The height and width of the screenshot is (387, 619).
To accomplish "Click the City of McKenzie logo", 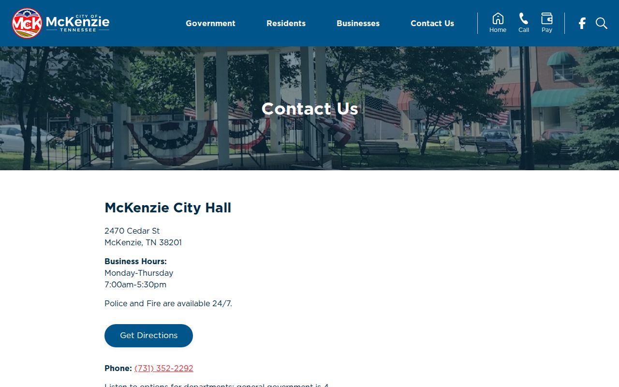I will coord(60,23).
